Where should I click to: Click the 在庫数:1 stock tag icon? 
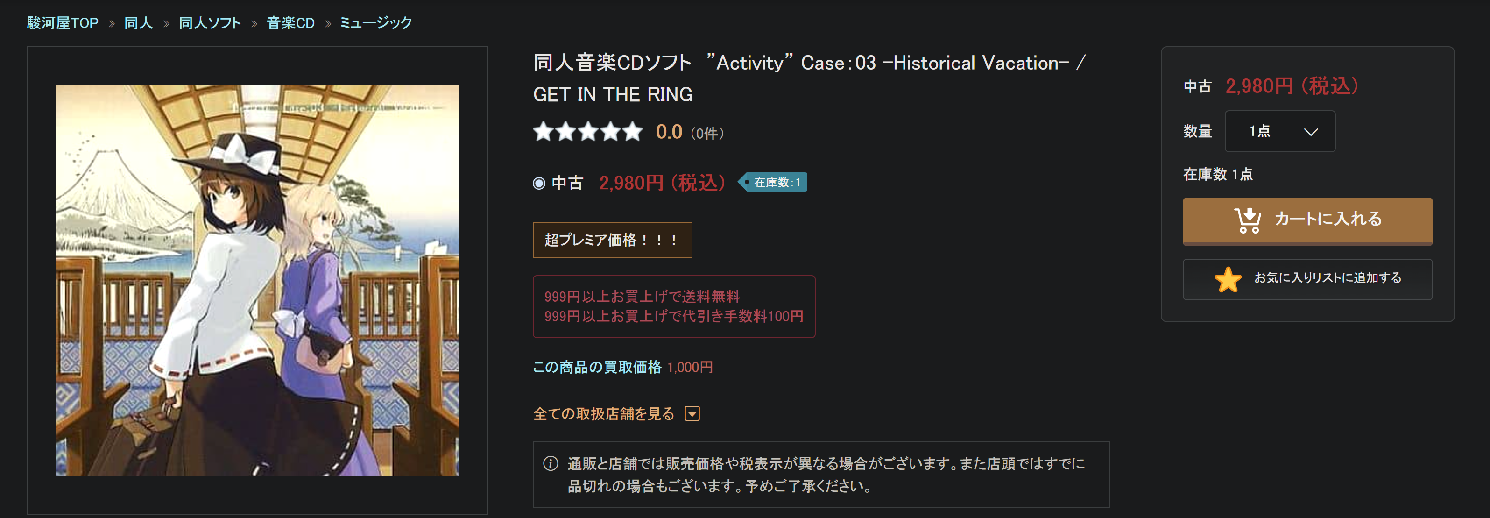773,182
